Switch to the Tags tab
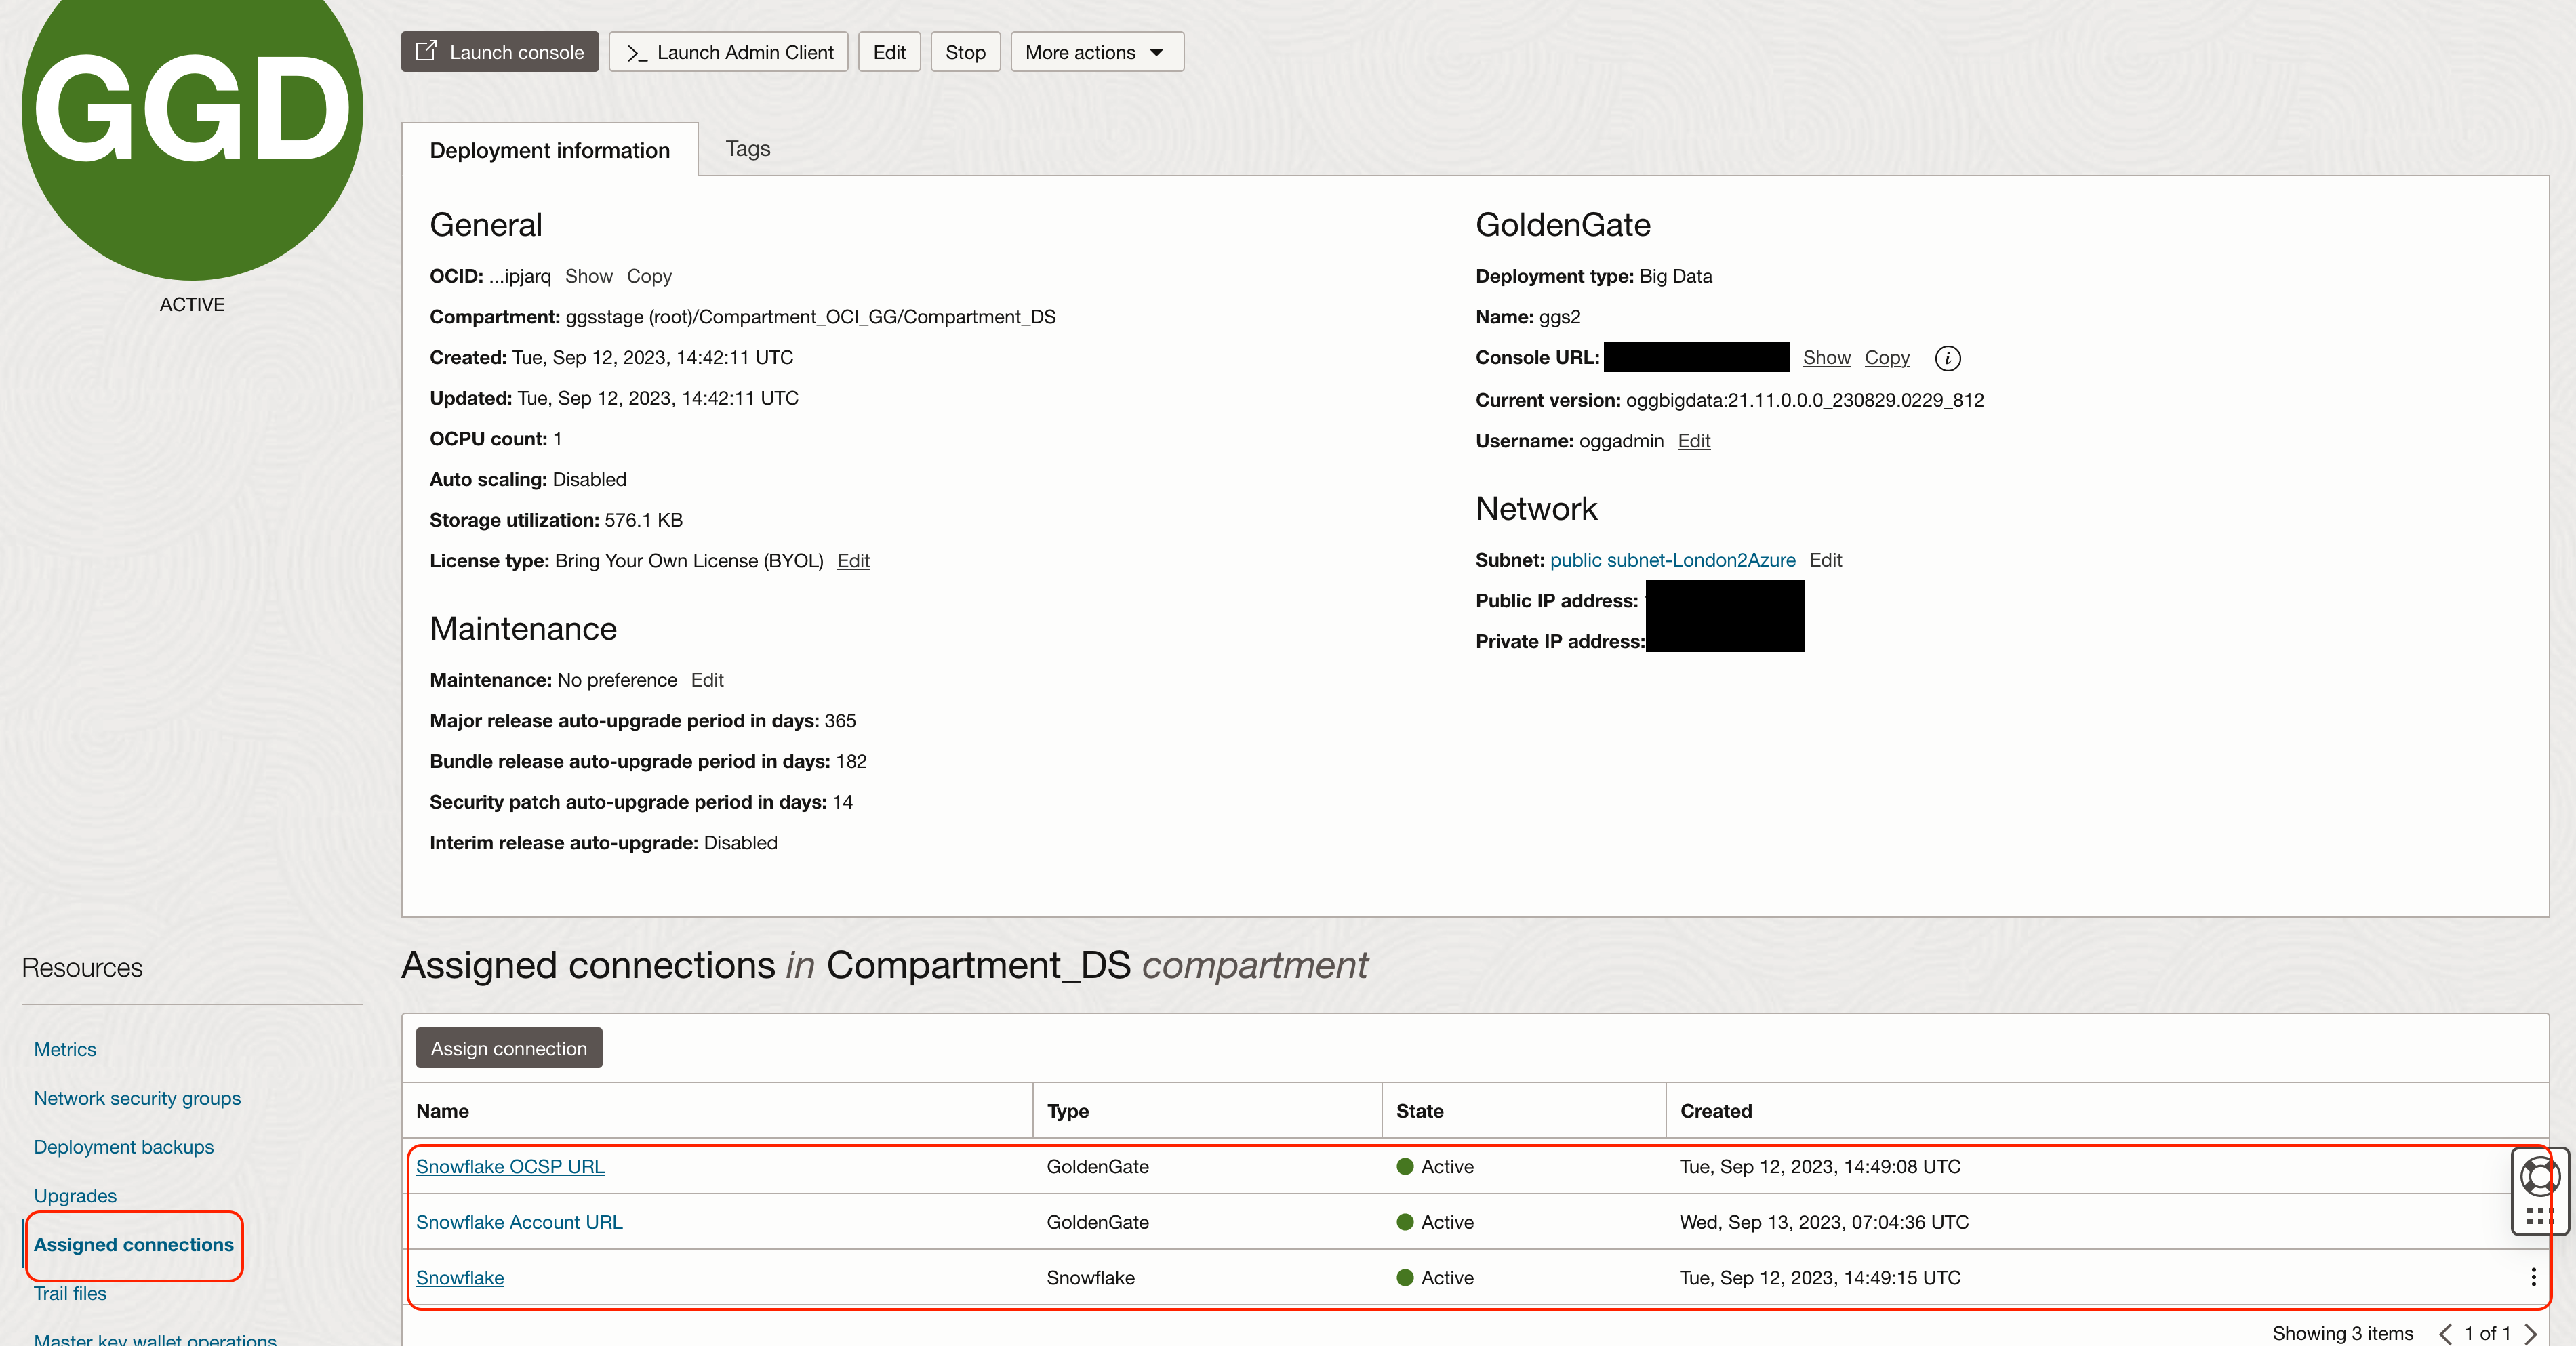2576x1346 pixels. [x=747, y=149]
